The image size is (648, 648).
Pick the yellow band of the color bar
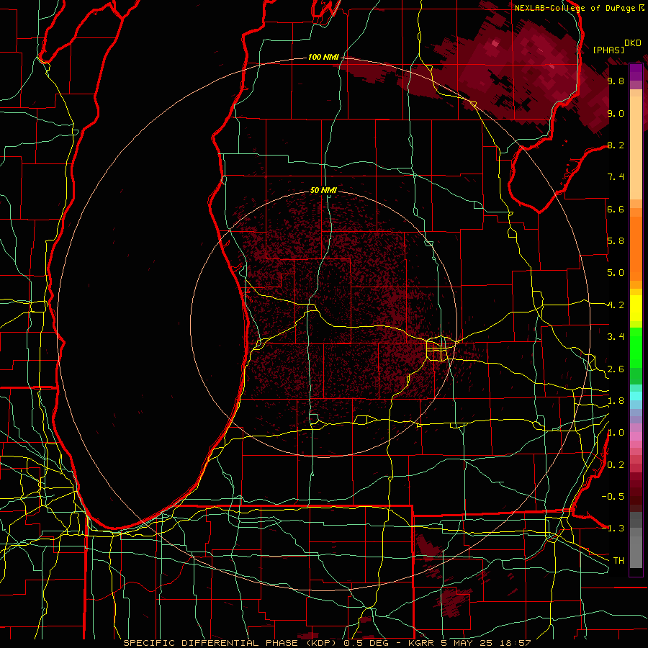click(636, 308)
